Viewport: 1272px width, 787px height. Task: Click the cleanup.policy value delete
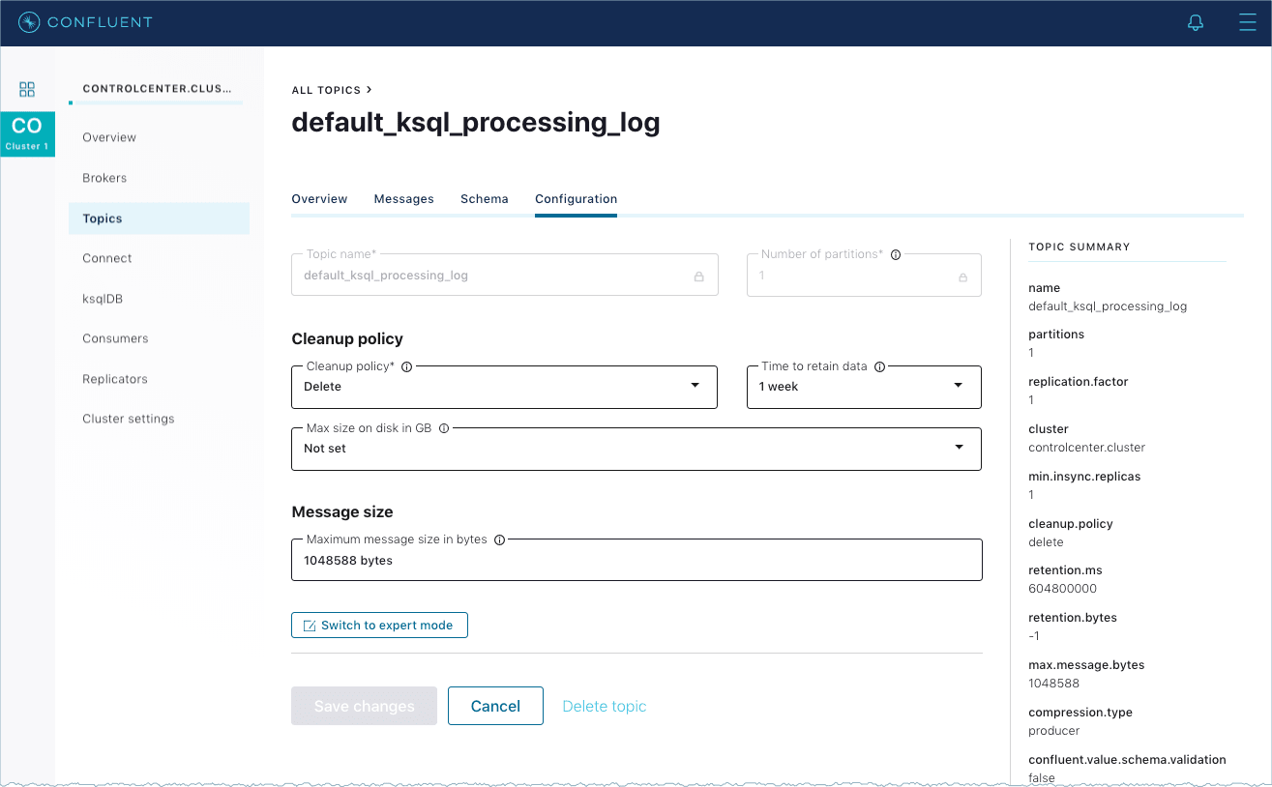click(1046, 542)
